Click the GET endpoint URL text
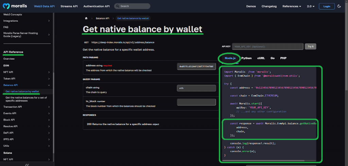 [123, 42]
